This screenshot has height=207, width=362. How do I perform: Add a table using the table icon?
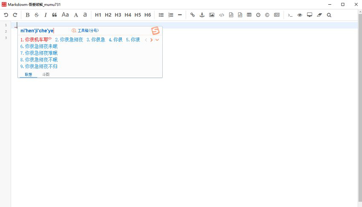(x=249, y=15)
